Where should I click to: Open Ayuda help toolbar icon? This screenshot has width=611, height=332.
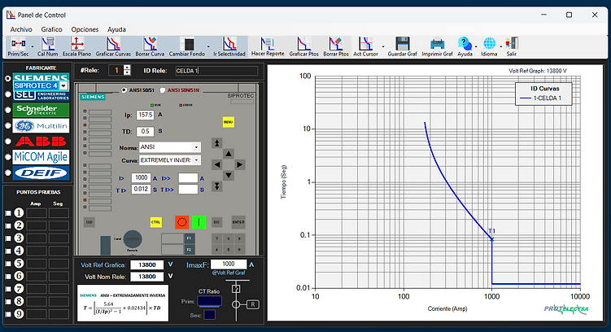tap(465, 46)
